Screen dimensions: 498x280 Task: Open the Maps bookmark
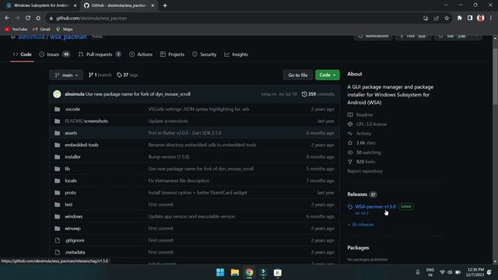(x=65, y=30)
